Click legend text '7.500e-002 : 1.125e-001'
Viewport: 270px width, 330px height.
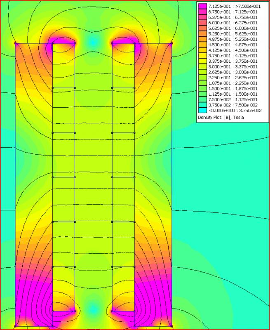coord(233,99)
